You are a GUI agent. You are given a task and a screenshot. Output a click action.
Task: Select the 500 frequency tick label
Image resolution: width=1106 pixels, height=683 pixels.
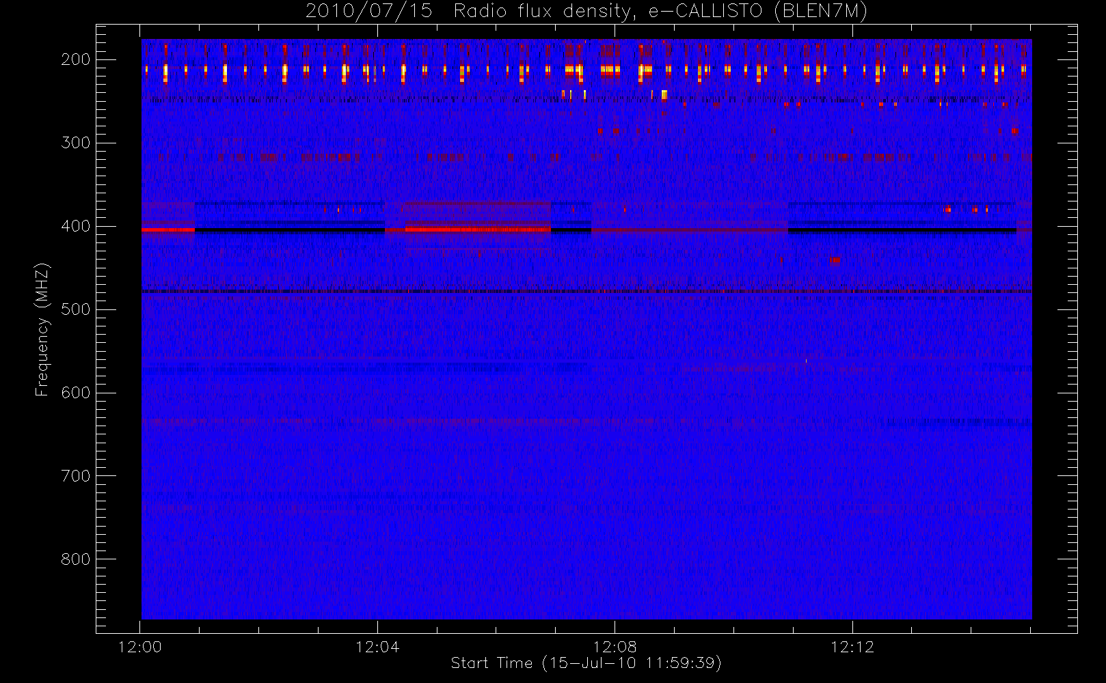76,309
